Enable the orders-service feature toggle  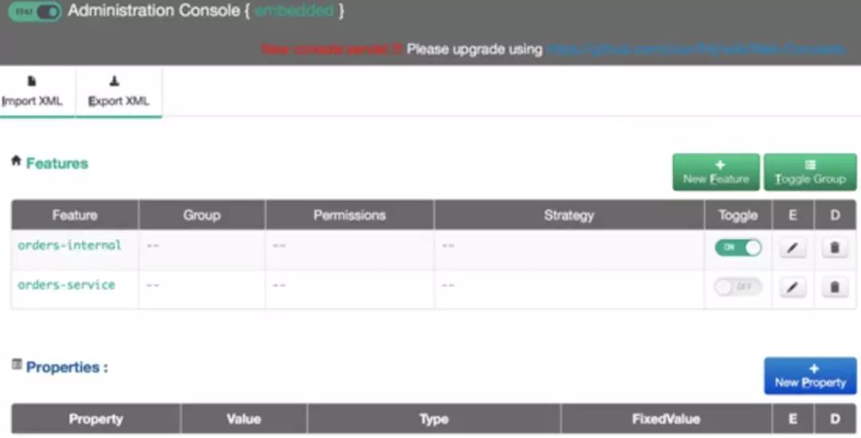pos(737,287)
